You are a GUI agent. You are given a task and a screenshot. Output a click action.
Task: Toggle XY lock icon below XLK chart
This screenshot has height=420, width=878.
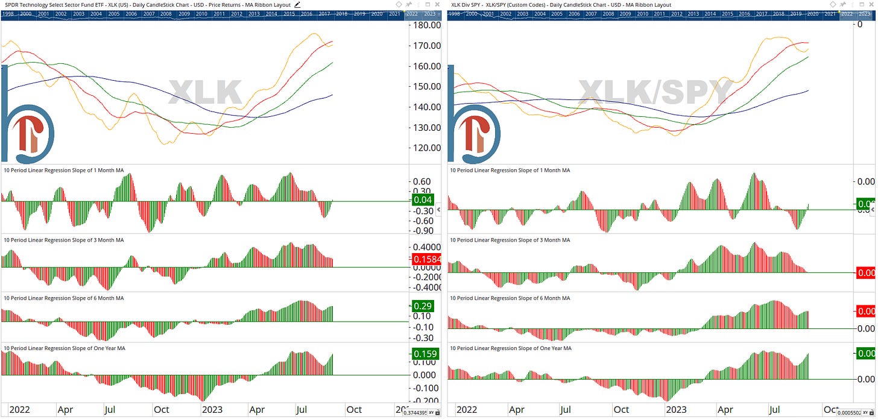click(437, 412)
